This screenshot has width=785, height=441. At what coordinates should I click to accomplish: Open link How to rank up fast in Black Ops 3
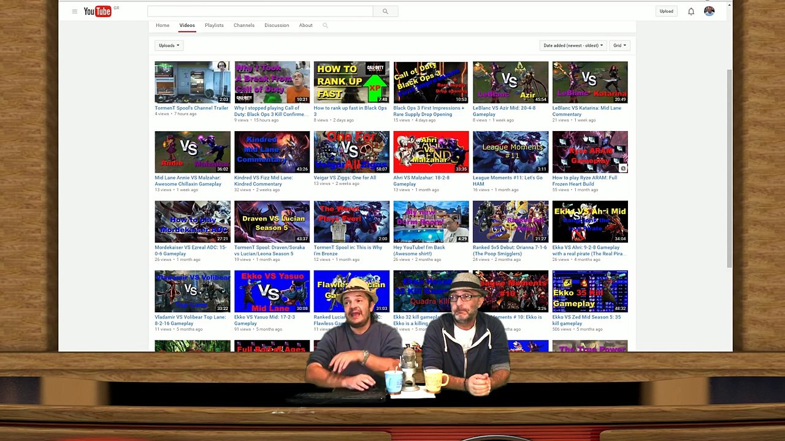tap(350, 111)
